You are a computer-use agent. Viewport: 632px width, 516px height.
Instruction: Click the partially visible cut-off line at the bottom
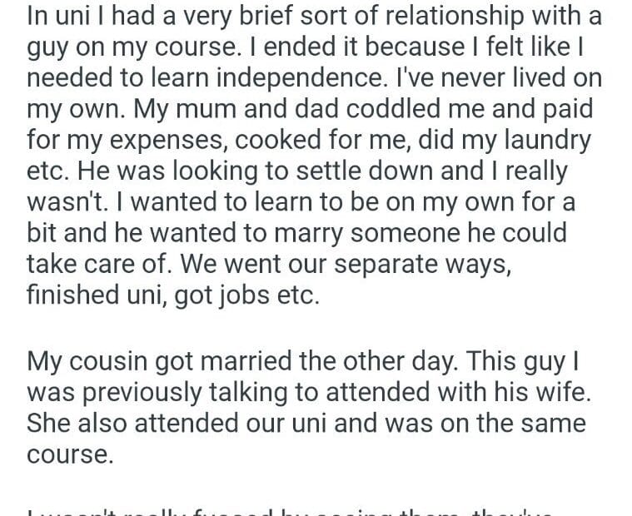coord(316,509)
